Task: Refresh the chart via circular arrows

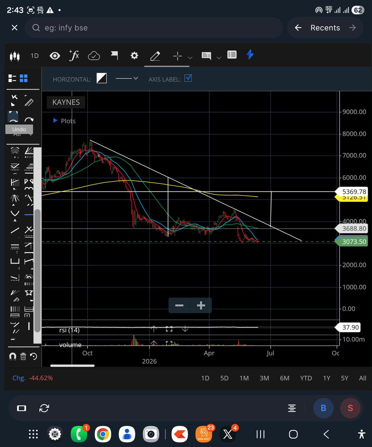Action: click(x=44, y=408)
